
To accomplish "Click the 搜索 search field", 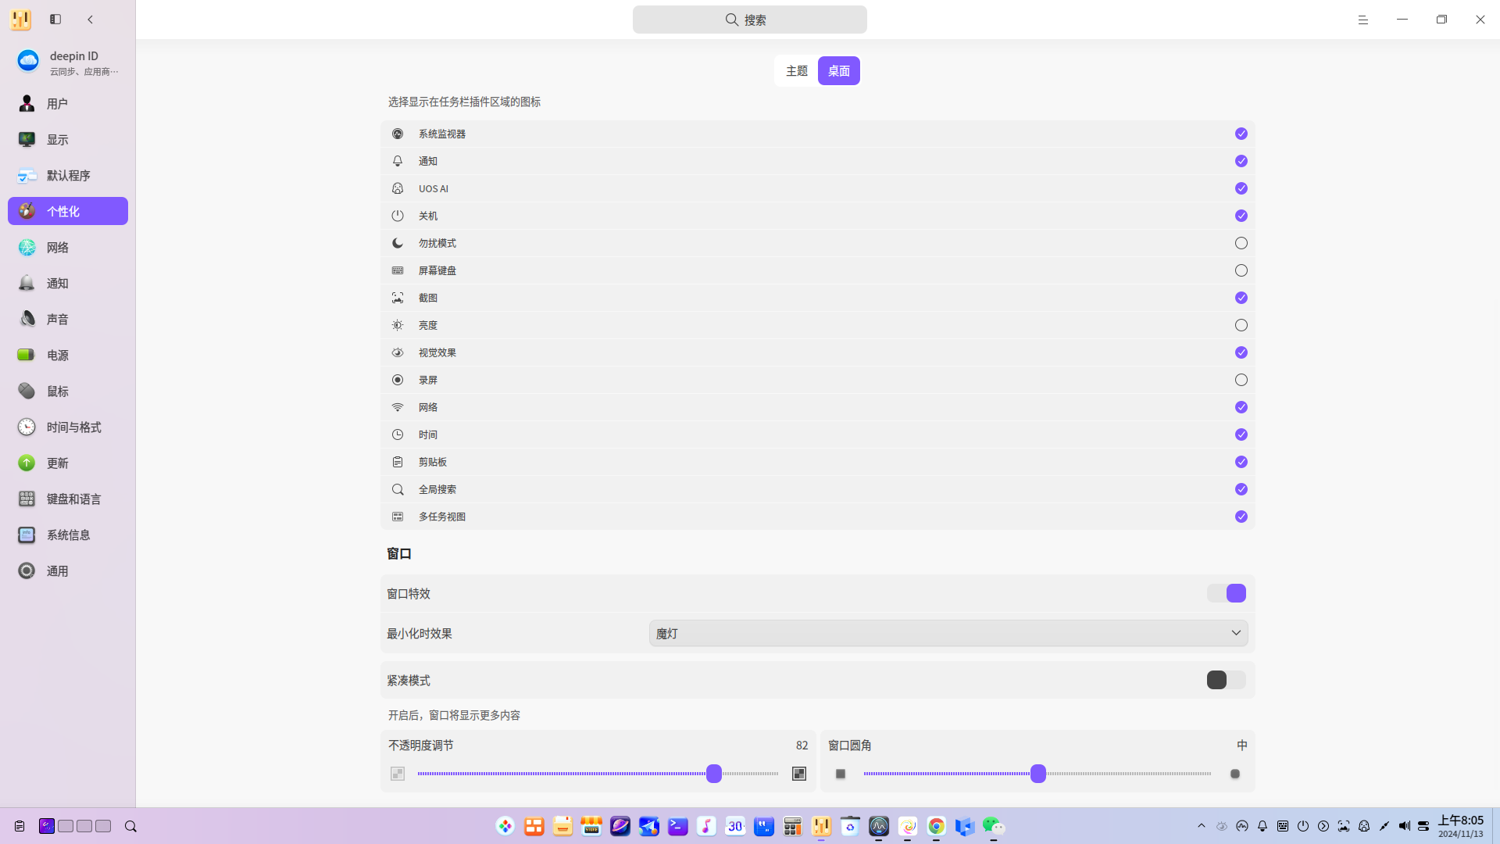I will [750, 20].
